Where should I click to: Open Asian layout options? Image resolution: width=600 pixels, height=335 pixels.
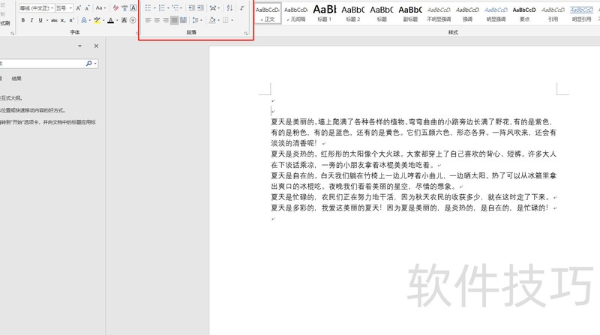point(214,8)
